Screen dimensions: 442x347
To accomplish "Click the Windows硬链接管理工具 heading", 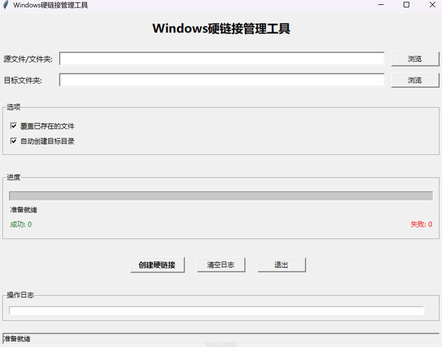I will pyautogui.click(x=221, y=28).
